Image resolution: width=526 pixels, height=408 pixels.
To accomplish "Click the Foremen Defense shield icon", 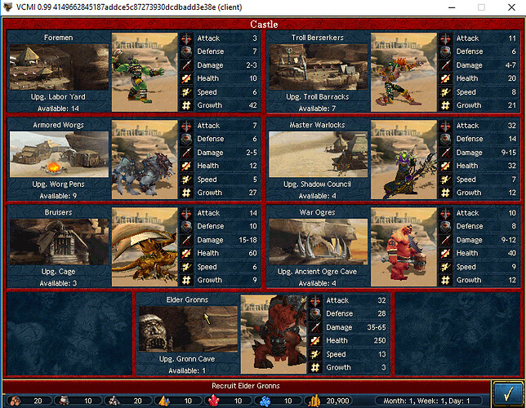I will pyautogui.click(x=186, y=51).
